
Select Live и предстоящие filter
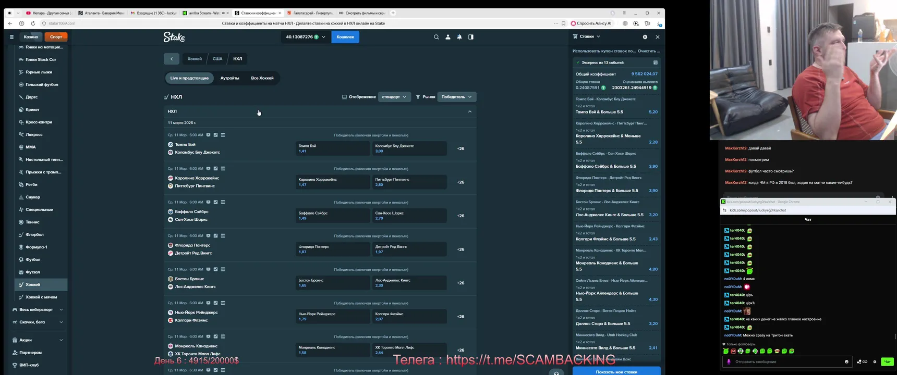(189, 78)
